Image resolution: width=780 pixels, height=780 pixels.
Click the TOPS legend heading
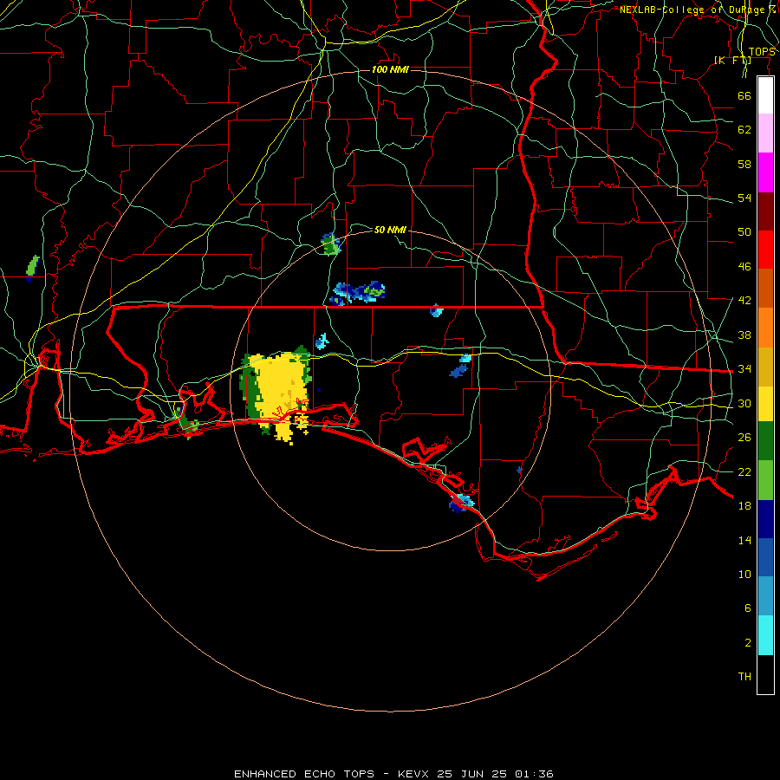point(762,52)
